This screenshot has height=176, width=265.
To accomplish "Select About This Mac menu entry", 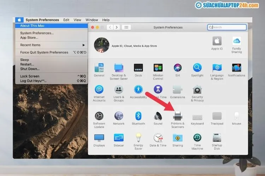I will click(x=52, y=26).
